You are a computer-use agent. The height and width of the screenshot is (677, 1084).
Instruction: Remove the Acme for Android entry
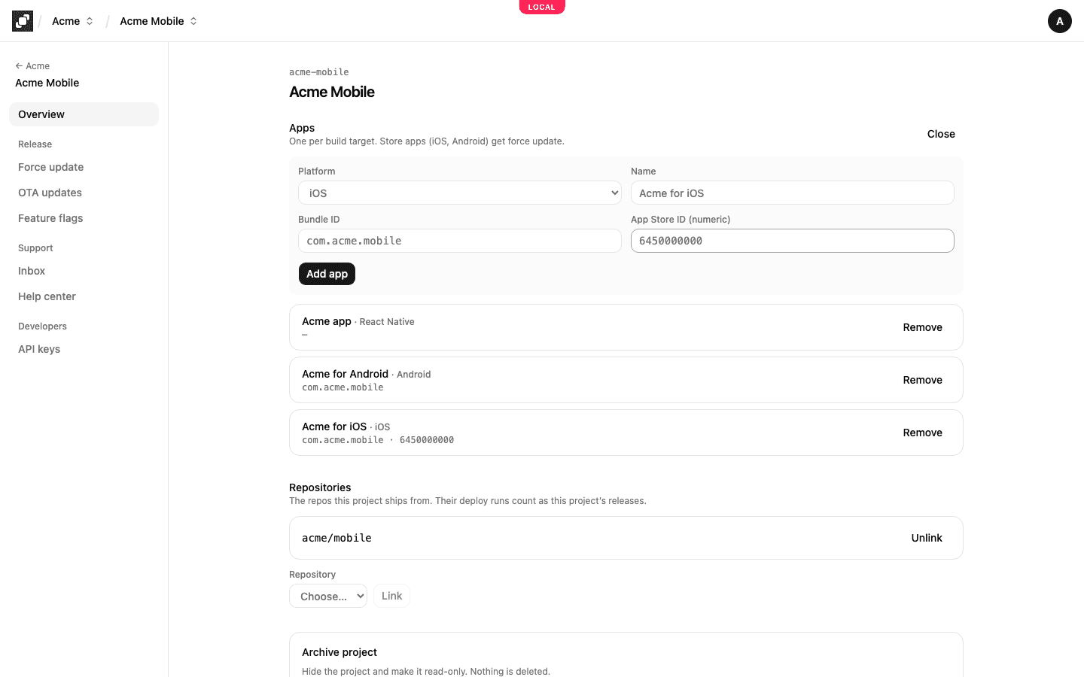coord(922,380)
